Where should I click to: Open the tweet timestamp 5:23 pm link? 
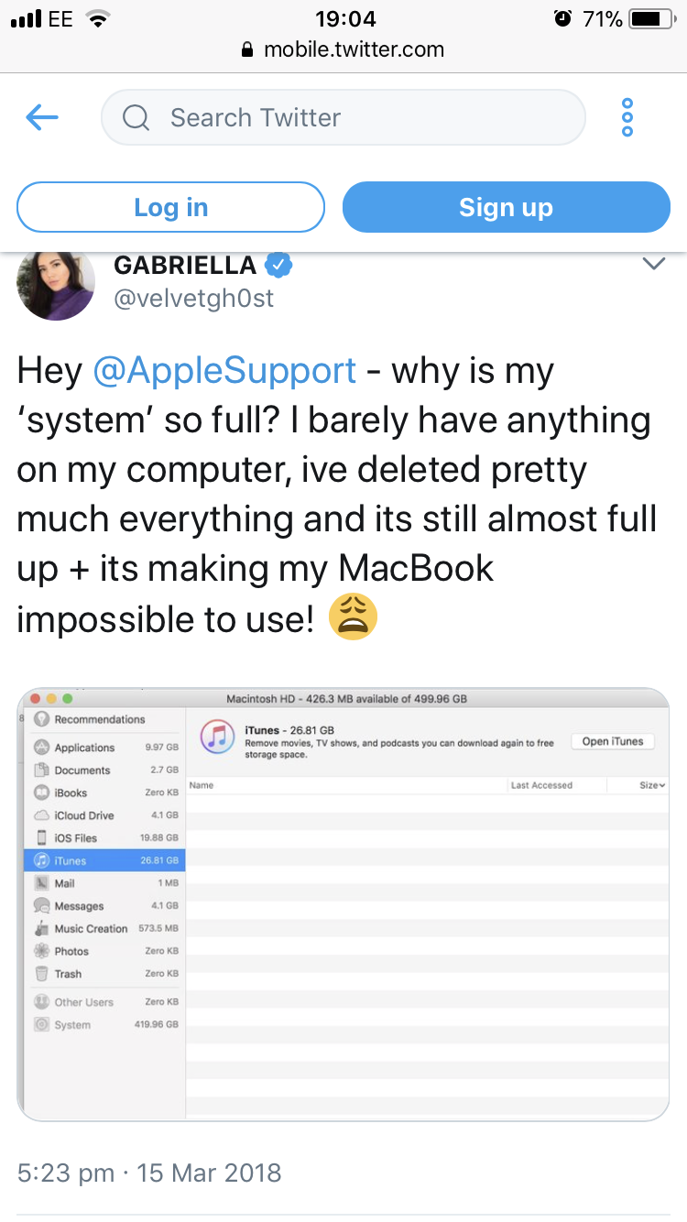(66, 1173)
